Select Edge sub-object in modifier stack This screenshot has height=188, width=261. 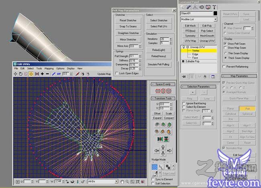click(195, 54)
